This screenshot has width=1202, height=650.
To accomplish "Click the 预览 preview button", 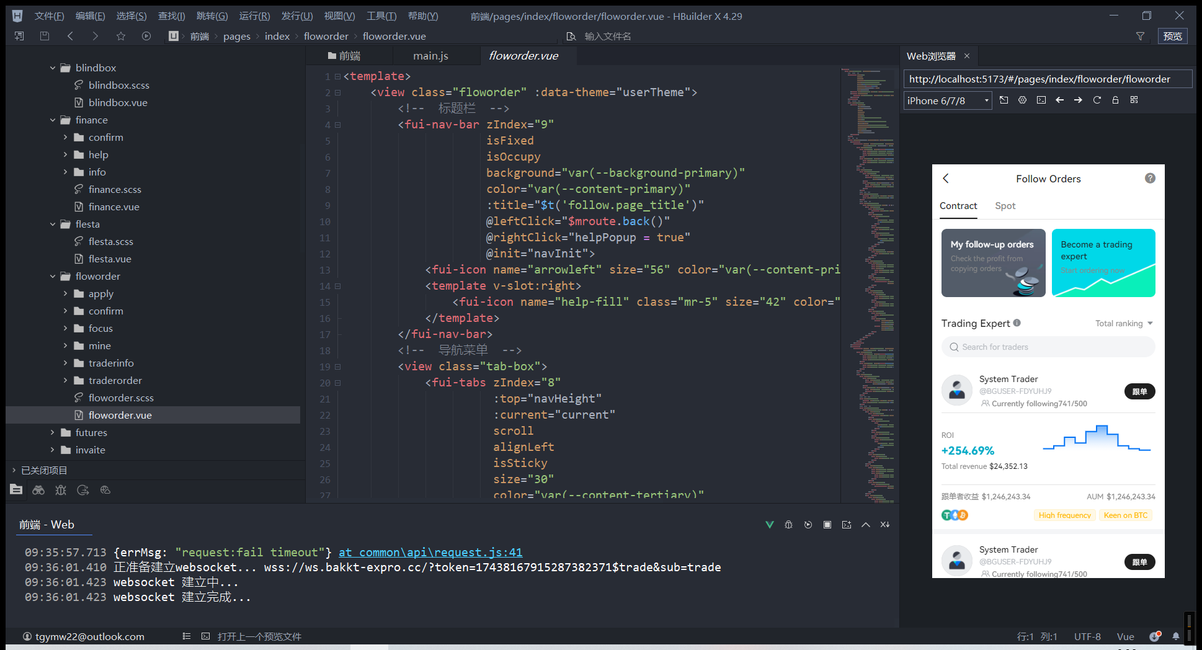I will pos(1172,36).
